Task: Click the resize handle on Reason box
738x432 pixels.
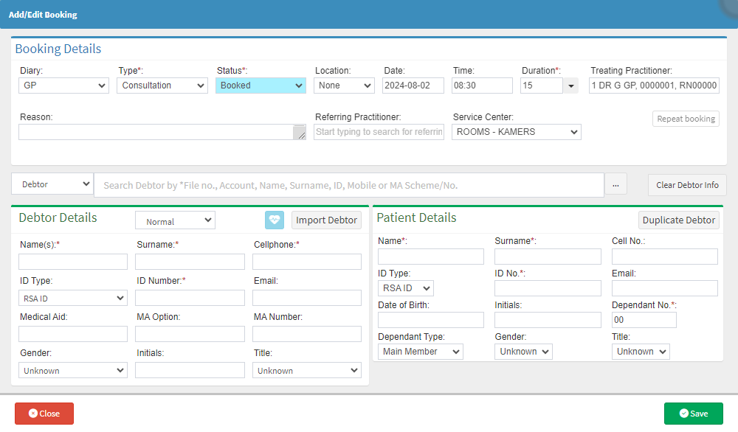Action: pyautogui.click(x=300, y=133)
